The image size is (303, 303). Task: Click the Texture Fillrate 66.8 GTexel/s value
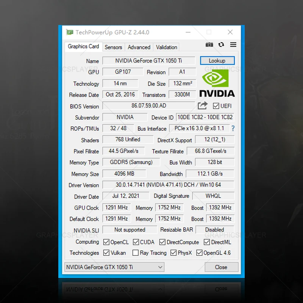pos(211,151)
